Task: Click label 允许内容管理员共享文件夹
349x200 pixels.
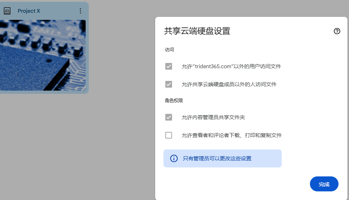Action: pos(213,117)
